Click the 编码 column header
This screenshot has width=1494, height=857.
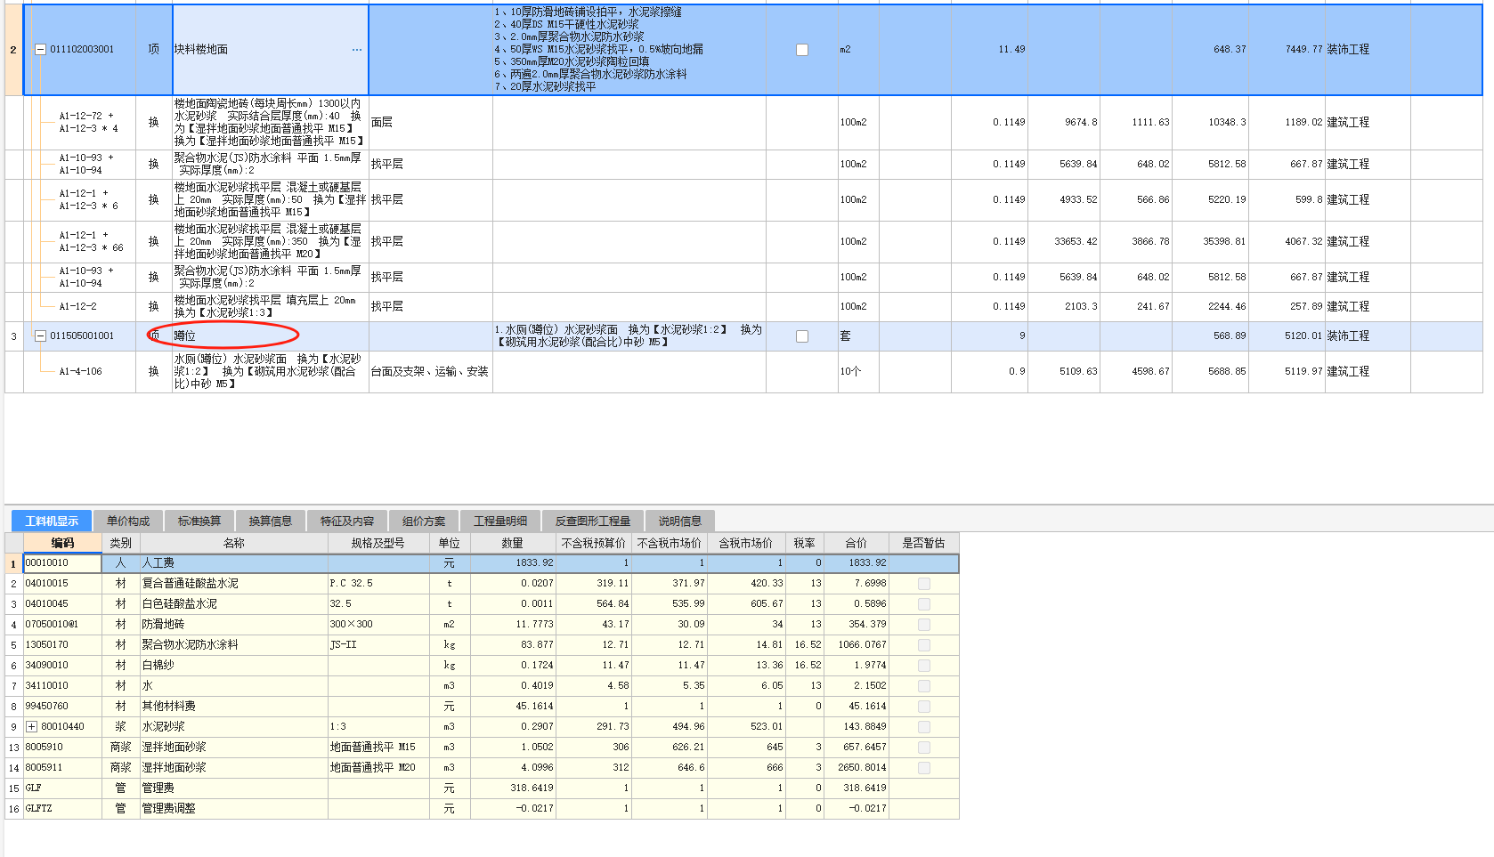pyautogui.click(x=62, y=543)
